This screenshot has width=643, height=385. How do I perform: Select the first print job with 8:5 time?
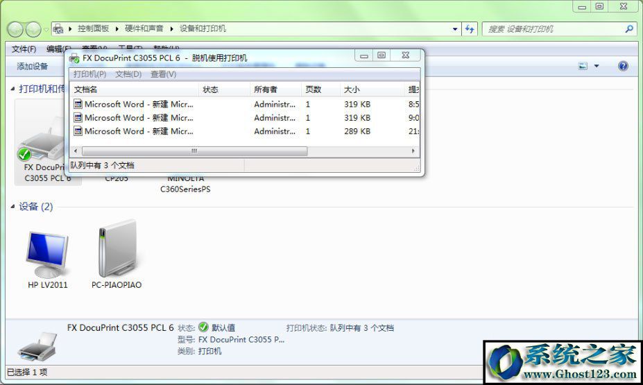click(246, 104)
